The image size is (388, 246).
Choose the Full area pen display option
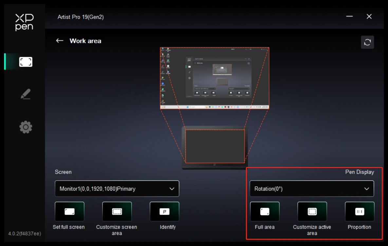[265, 212]
